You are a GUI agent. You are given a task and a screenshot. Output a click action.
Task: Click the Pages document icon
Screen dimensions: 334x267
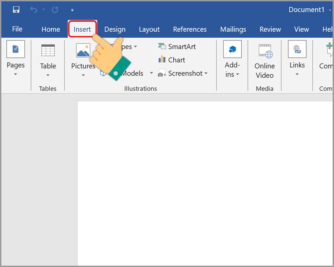point(16,49)
